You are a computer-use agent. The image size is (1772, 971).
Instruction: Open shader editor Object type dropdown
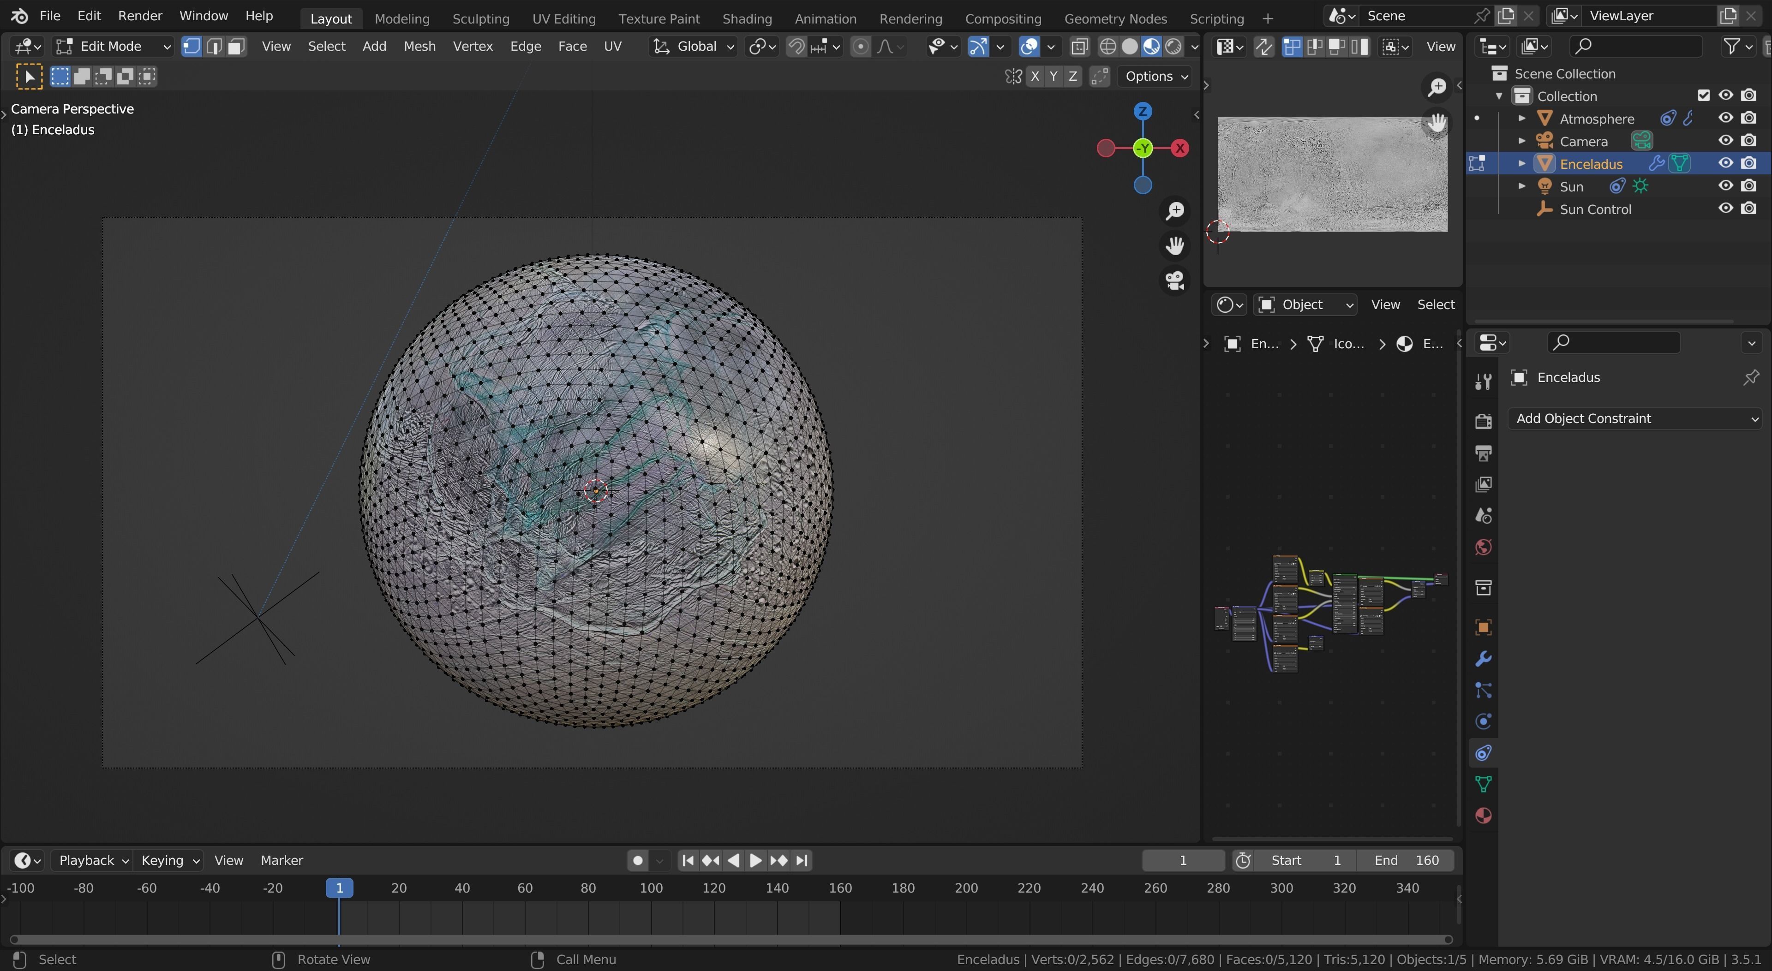coord(1304,304)
